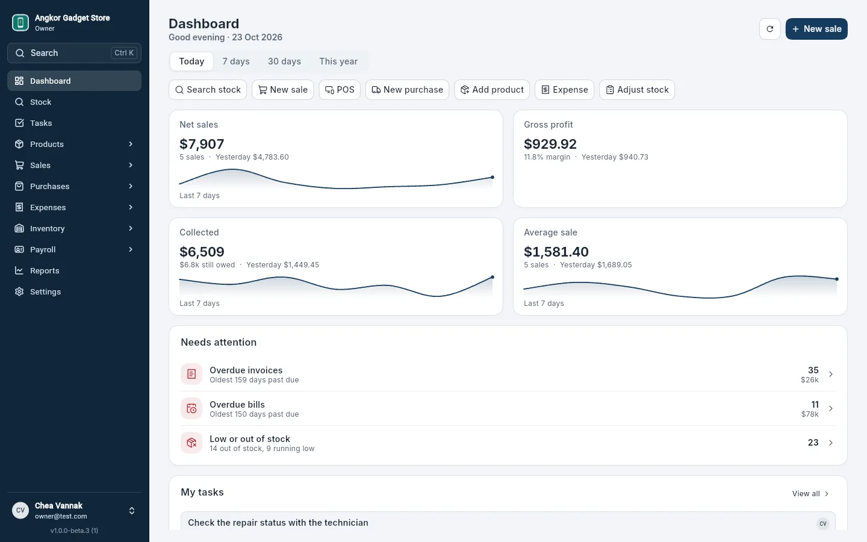
Task: Open the chevron on Overdue invoices row
Action: (x=831, y=374)
